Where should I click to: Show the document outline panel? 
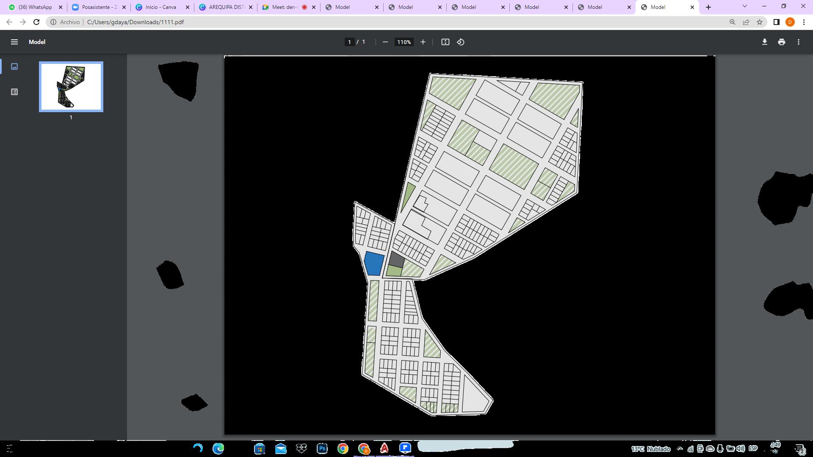point(14,92)
